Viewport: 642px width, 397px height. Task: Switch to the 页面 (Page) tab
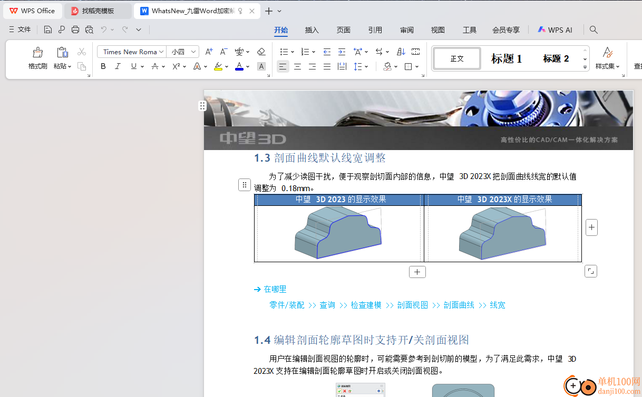[344, 30]
